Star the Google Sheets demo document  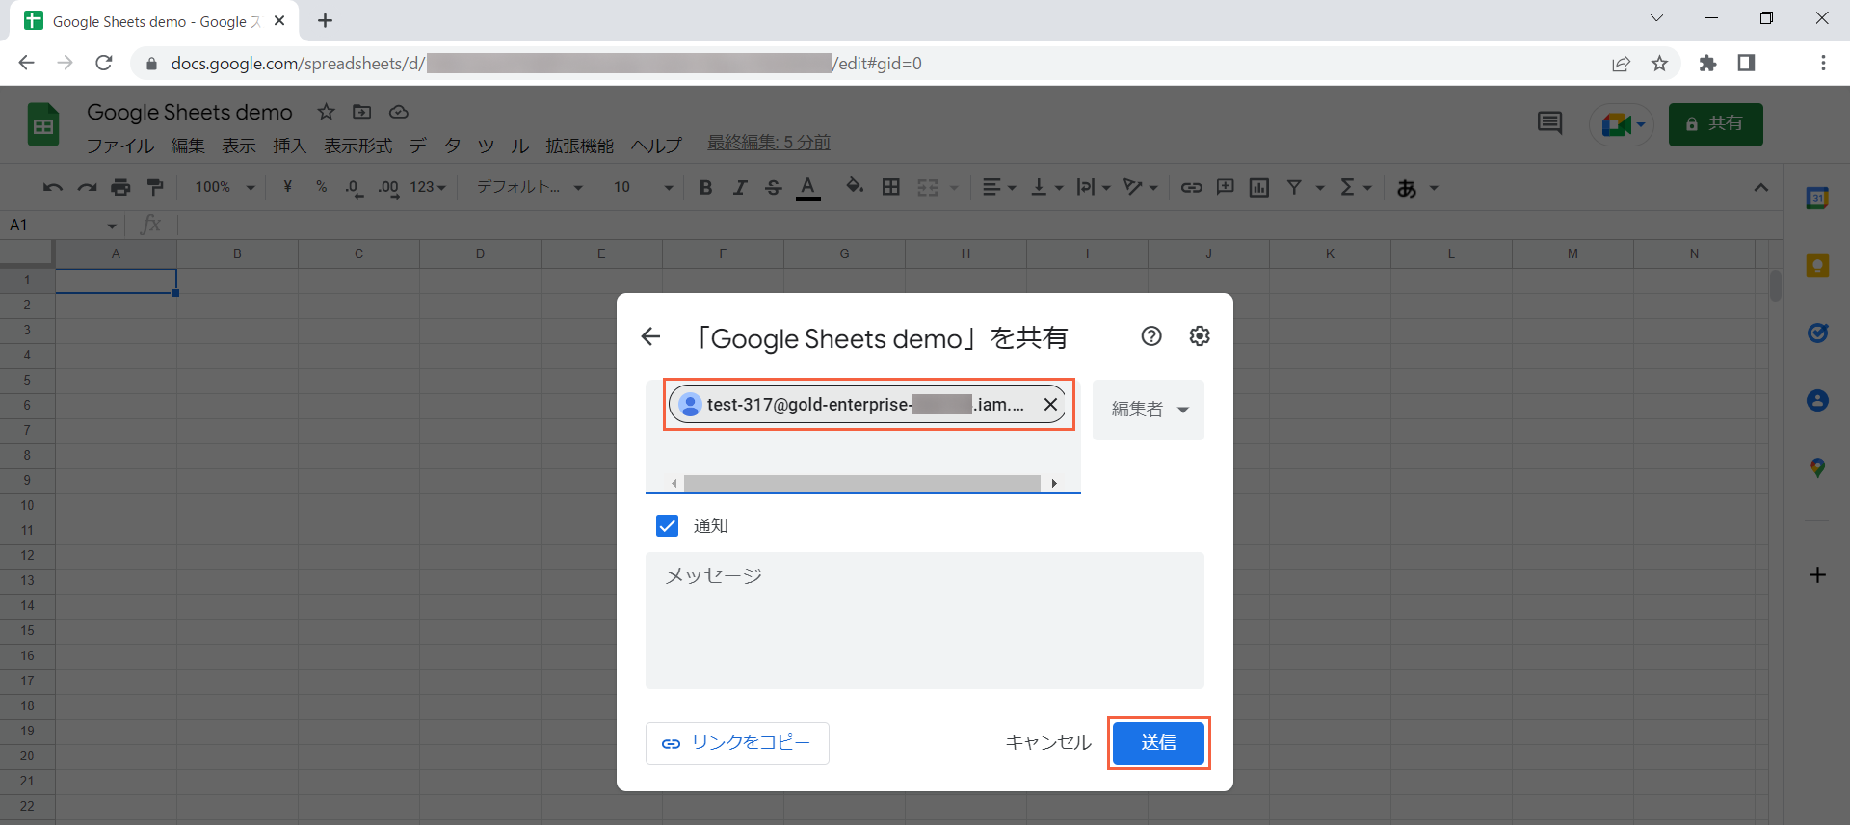pos(326,112)
